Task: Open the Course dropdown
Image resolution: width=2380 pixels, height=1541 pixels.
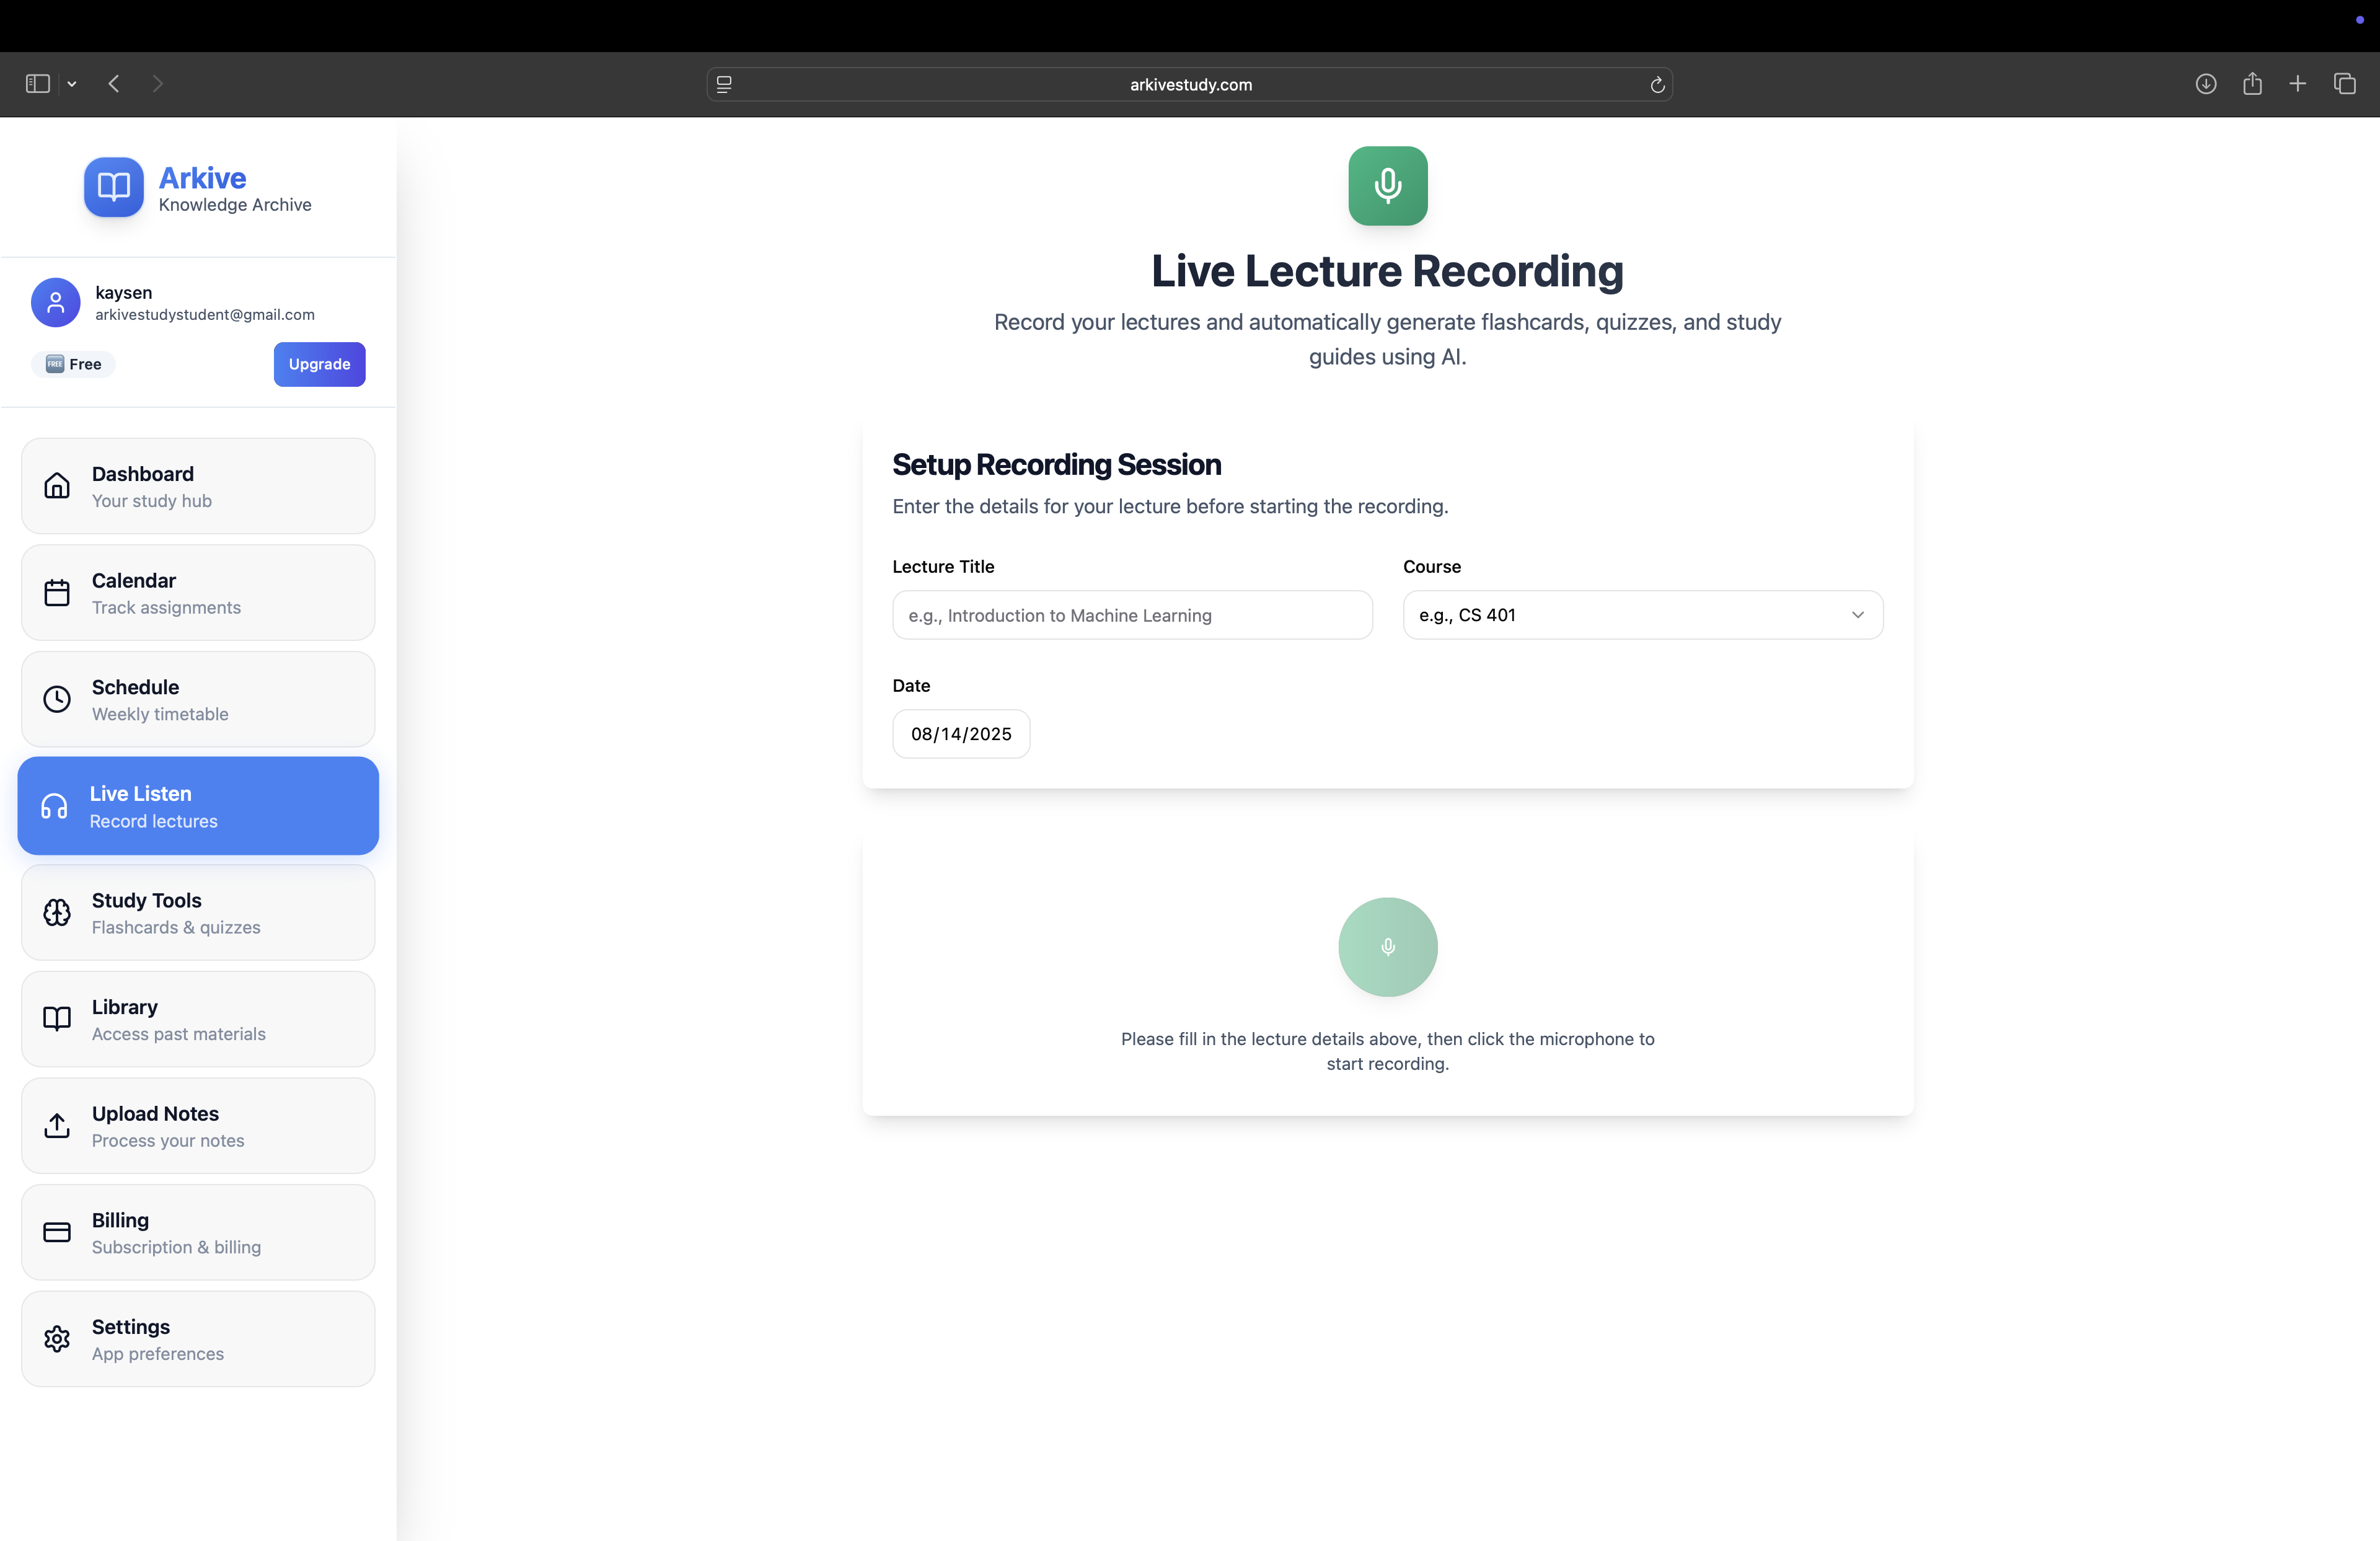Action: point(1642,615)
